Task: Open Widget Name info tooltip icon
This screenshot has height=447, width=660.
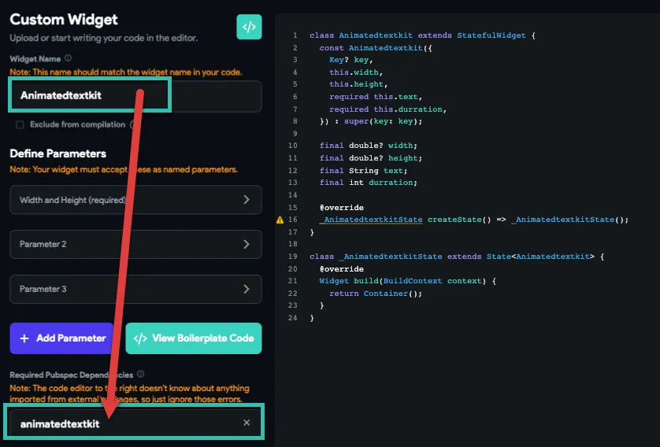Action: tap(69, 58)
